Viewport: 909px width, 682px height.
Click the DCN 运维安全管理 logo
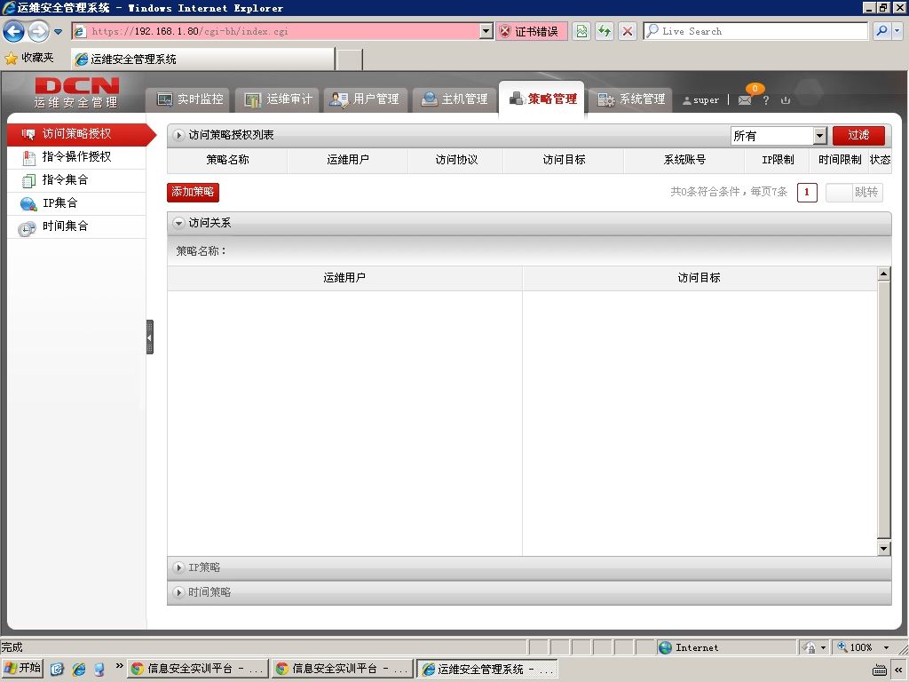pyautogui.click(x=76, y=92)
